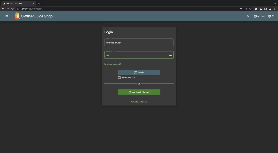The image size is (278, 153).
Task: Open the browser profile icon
Action: pyautogui.click(x=270, y=9)
